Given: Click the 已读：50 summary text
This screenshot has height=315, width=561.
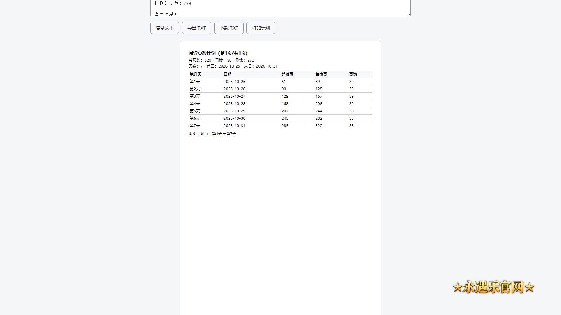Looking at the screenshot, I should click(223, 60).
